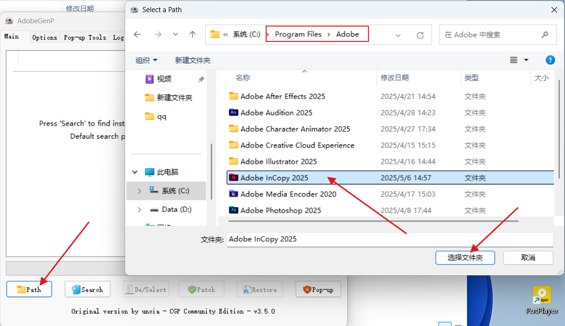The height and width of the screenshot is (326, 565).
Task: Select 系统 (C:) in the navigation tree
Action: pyautogui.click(x=166, y=190)
